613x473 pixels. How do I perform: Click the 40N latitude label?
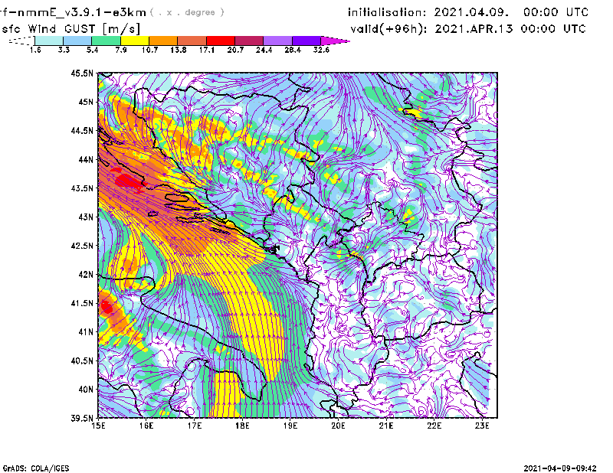click(x=86, y=390)
